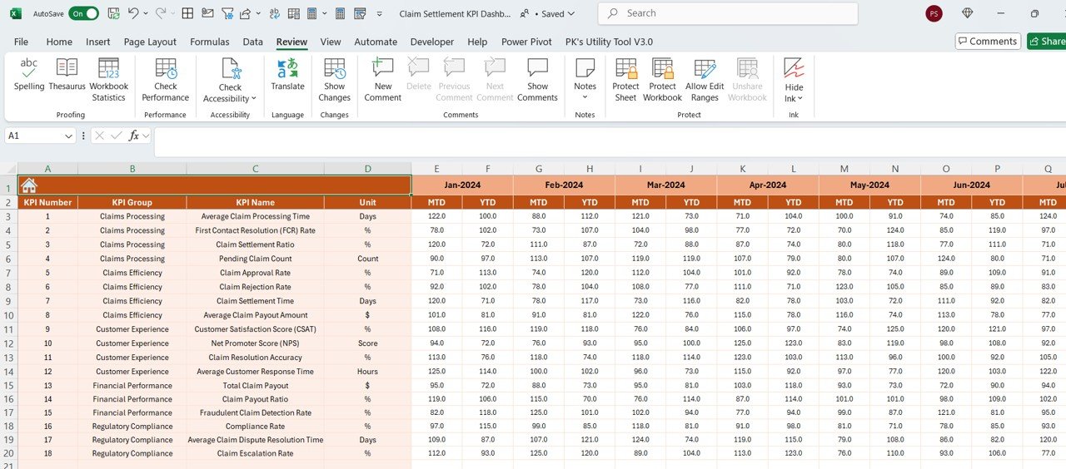The width and height of the screenshot is (1066, 469).
Task: Click the 'Compliance Rate' cell
Action: pyautogui.click(x=255, y=427)
